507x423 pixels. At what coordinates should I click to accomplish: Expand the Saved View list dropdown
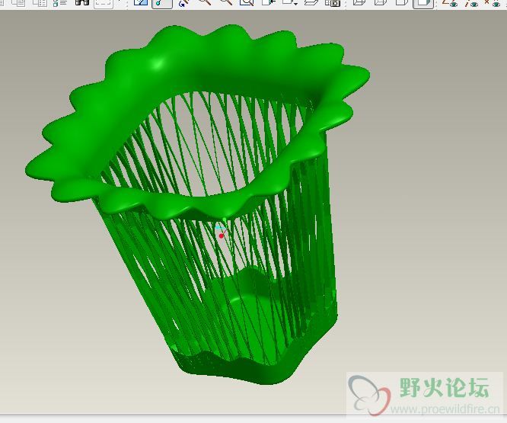290,2
